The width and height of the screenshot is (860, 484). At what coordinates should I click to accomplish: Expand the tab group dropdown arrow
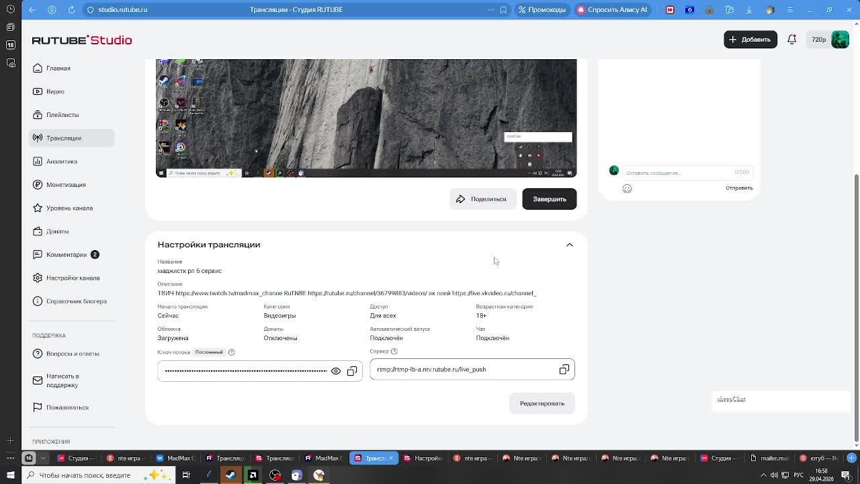tap(43, 458)
